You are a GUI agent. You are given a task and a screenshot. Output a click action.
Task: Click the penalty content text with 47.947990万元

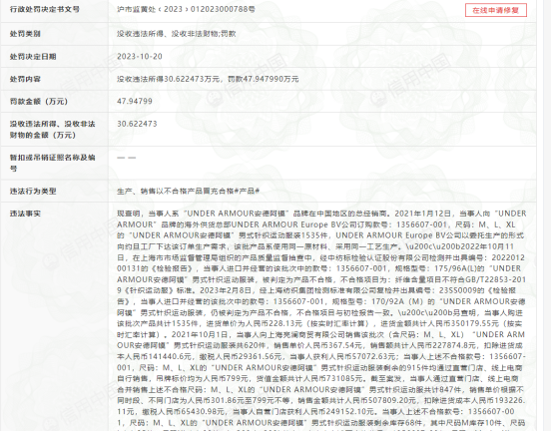click(x=208, y=79)
